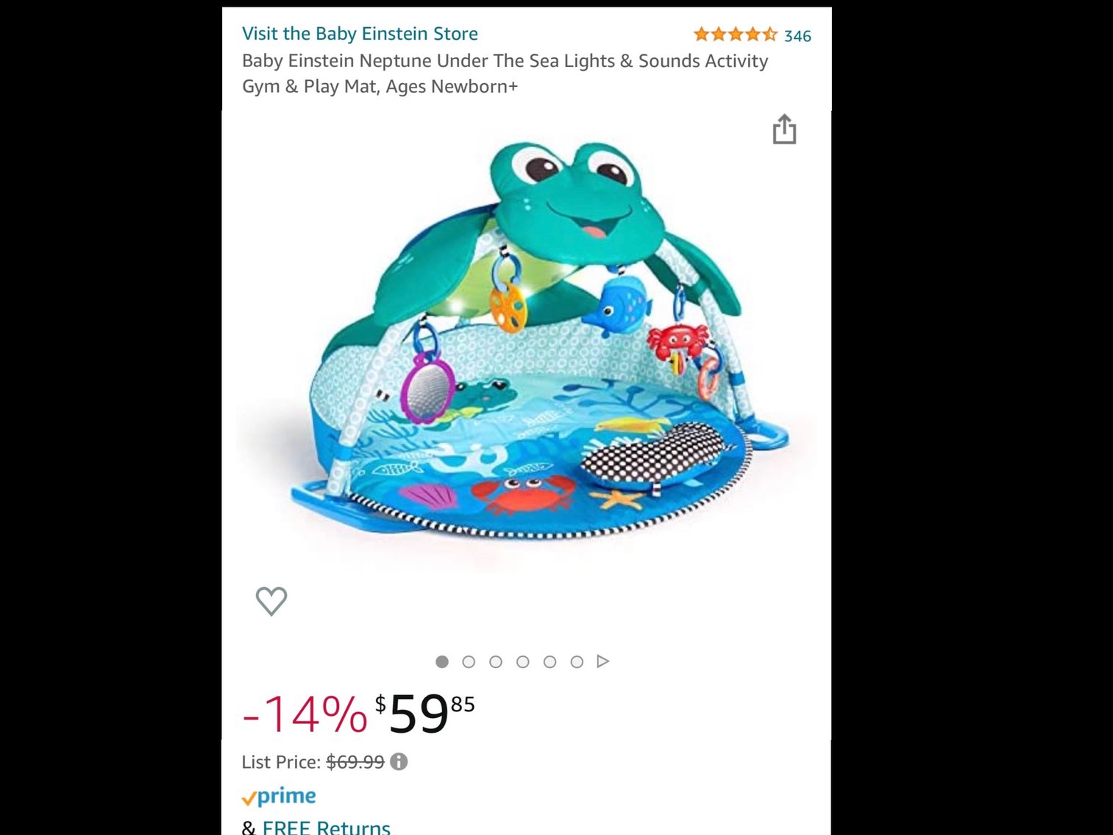Select the last carousel dot
The height and width of the screenshot is (835, 1113).
pyautogui.click(x=577, y=661)
